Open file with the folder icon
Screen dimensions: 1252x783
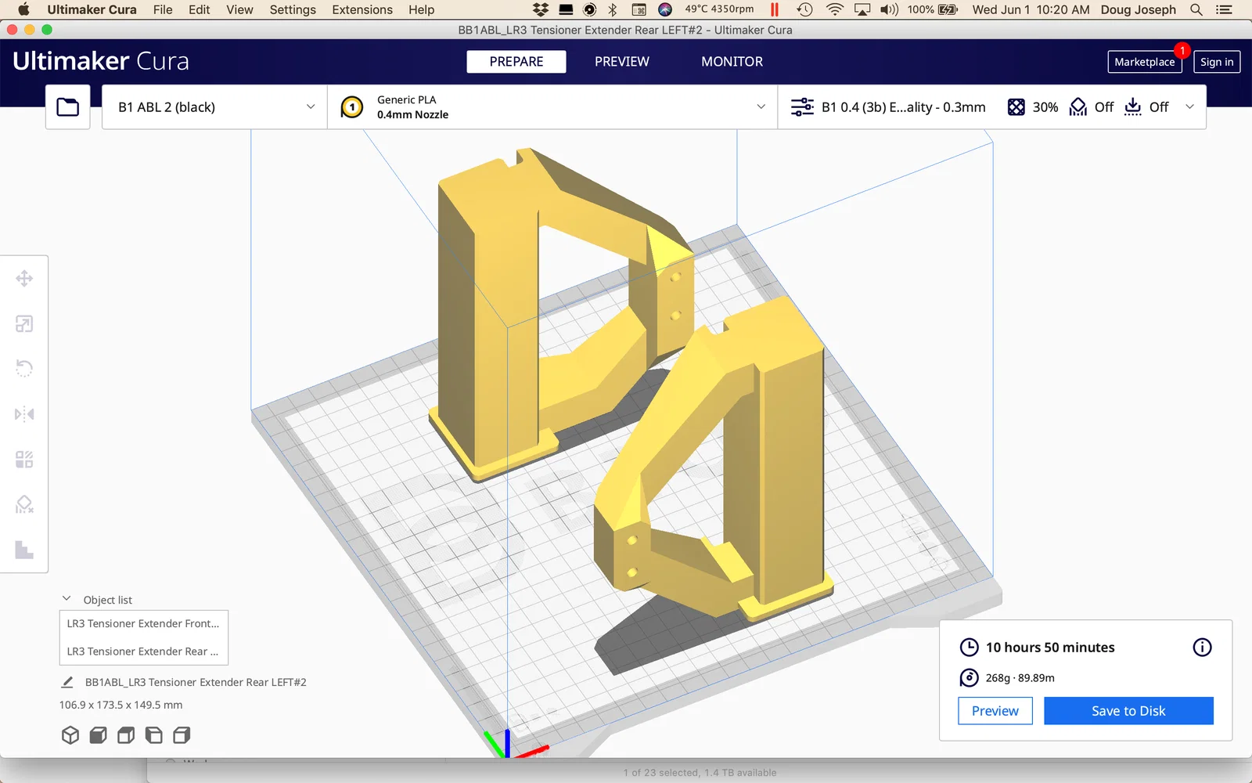pyautogui.click(x=67, y=107)
